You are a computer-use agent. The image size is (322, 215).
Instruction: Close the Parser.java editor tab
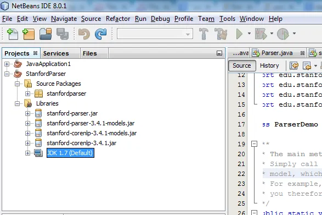coord(302,53)
